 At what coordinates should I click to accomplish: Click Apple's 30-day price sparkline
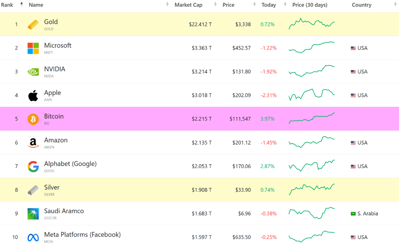pos(312,95)
